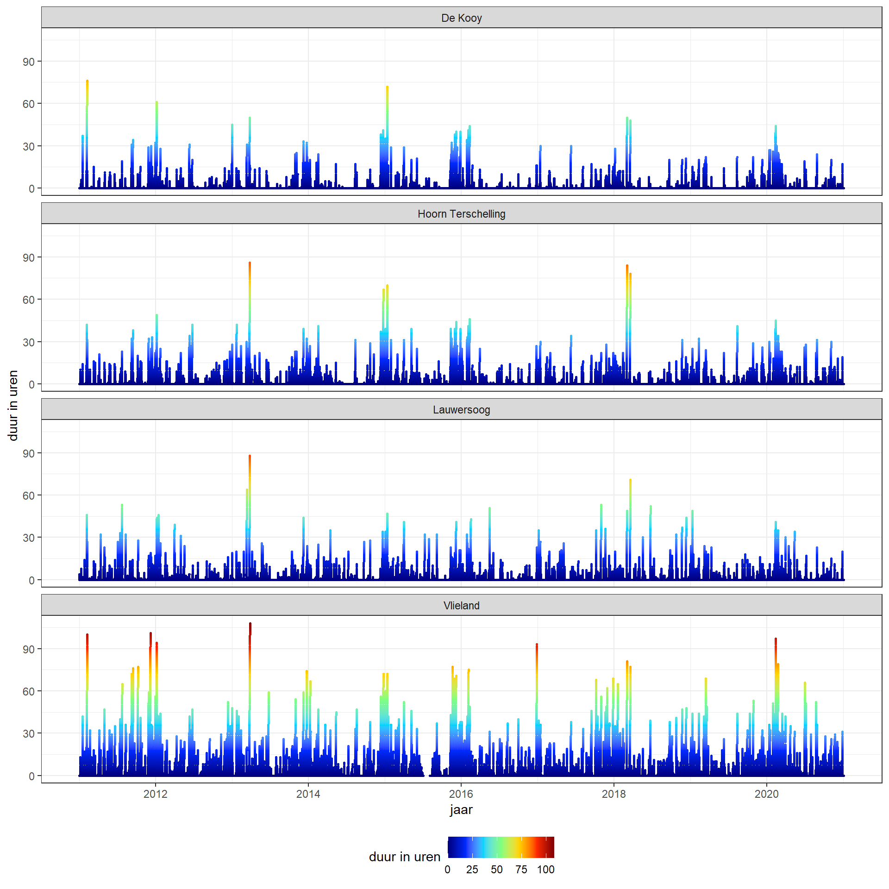Click the legend value 0
Image resolution: width=889 pixels, height=889 pixels.
(447, 870)
